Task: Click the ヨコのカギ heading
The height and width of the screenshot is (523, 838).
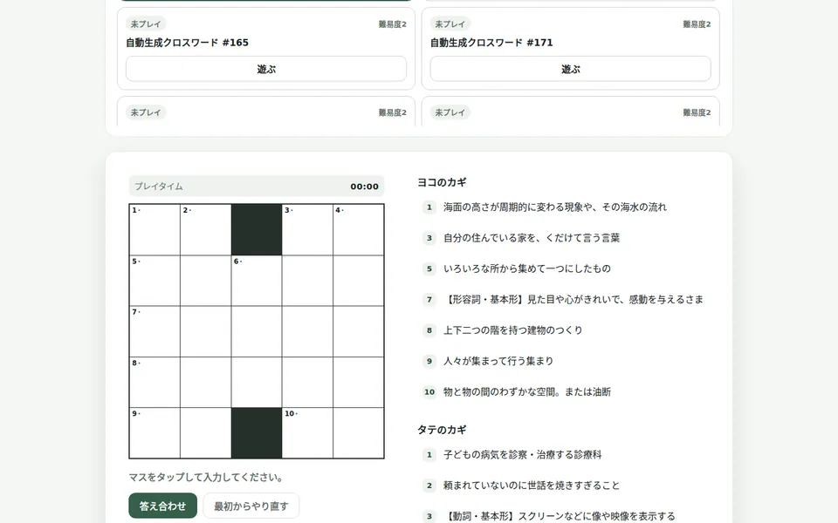Action: pos(442,182)
